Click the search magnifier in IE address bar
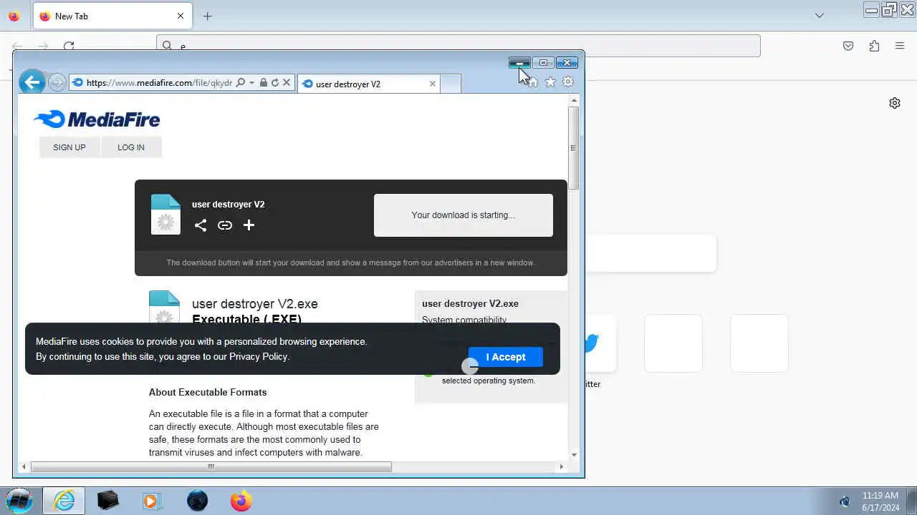Screen dimensions: 917x515 pos(241,83)
